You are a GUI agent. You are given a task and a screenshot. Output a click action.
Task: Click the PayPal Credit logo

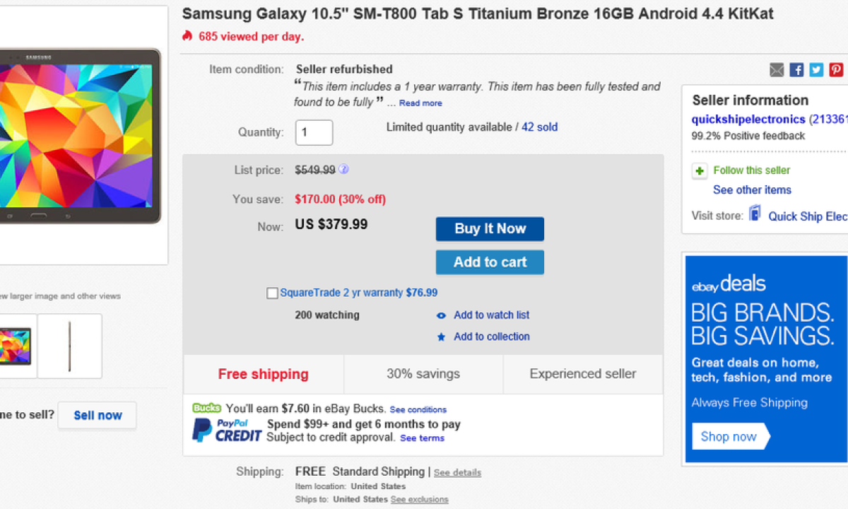point(226,430)
